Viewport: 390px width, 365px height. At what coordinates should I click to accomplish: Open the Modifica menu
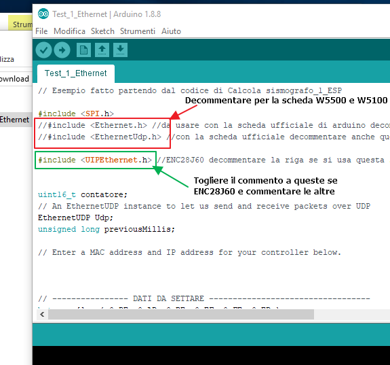tap(69, 31)
